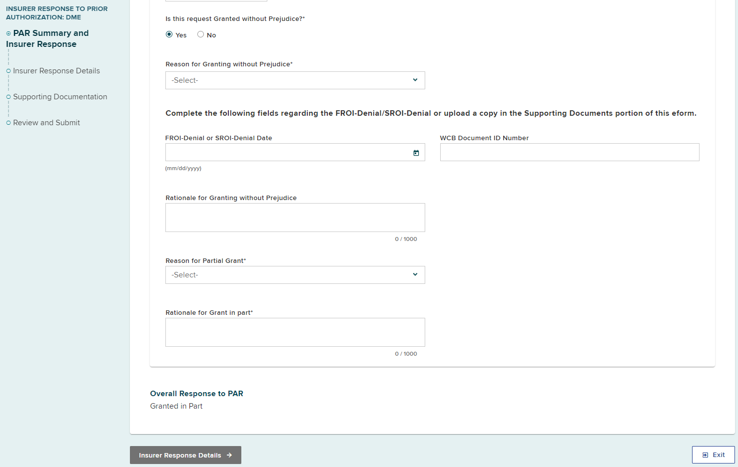Click into Rationale for Grant in part textarea

[x=295, y=332]
